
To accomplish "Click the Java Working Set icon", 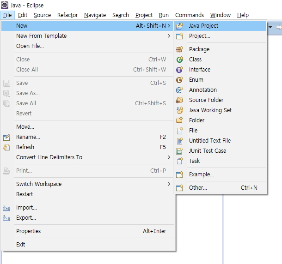I will point(179,110).
